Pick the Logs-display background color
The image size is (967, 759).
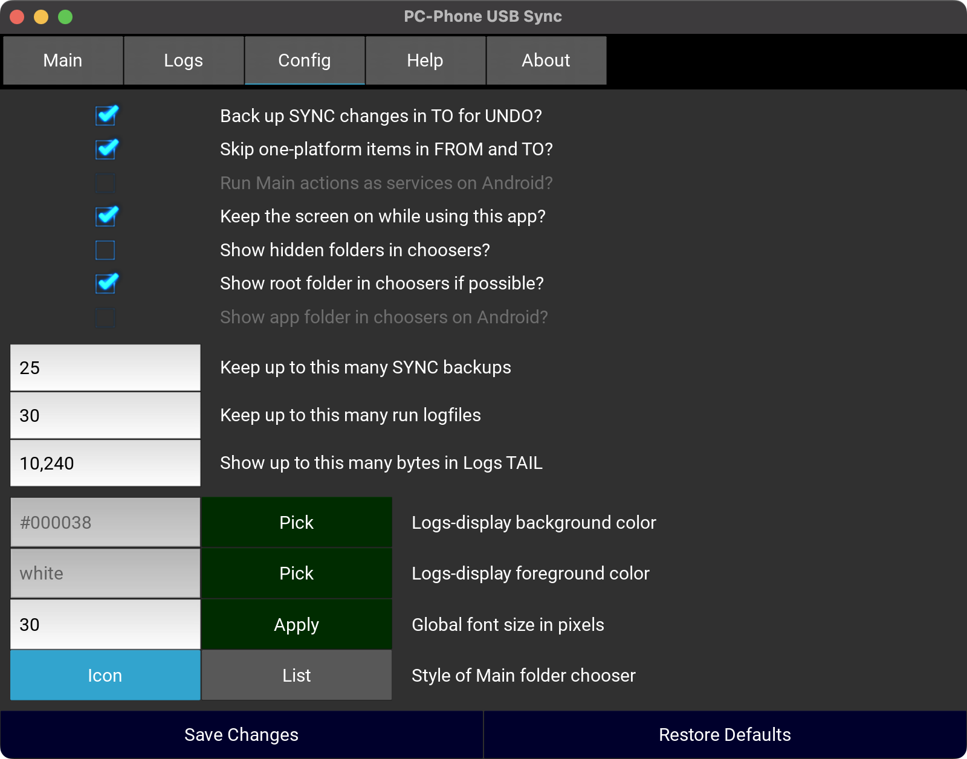click(x=296, y=523)
